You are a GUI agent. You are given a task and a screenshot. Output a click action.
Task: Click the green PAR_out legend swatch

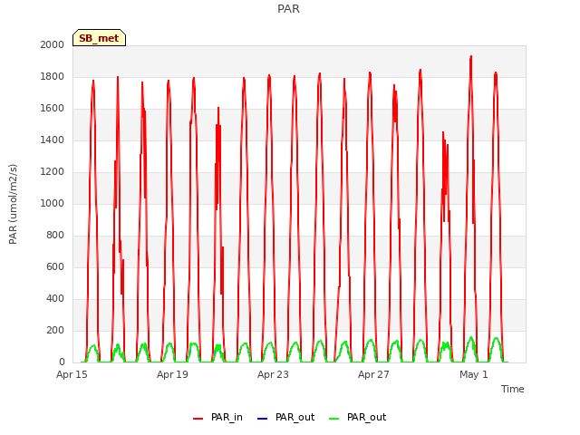[x=333, y=419]
